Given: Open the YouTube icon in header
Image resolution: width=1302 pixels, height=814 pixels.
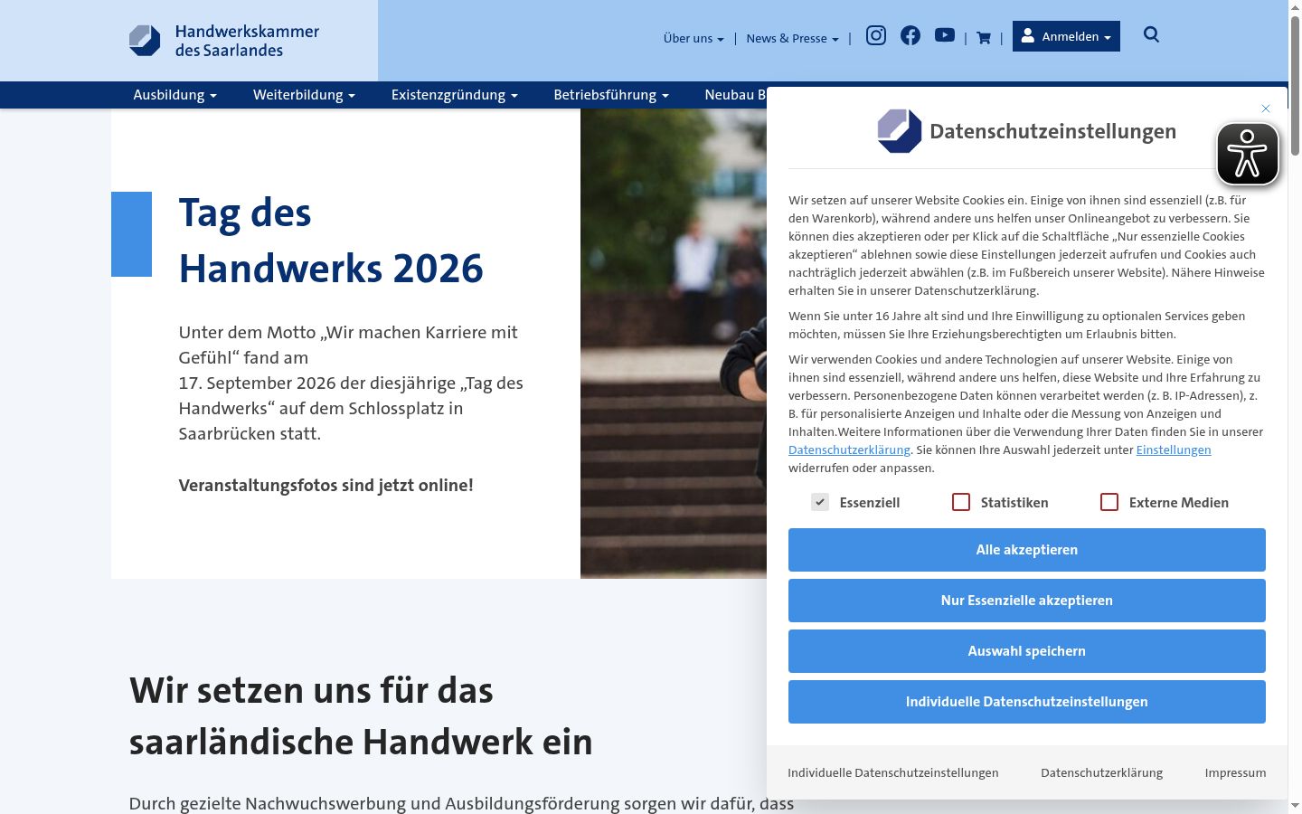Looking at the screenshot, I should pyautogui.click(x=945, y=35).
